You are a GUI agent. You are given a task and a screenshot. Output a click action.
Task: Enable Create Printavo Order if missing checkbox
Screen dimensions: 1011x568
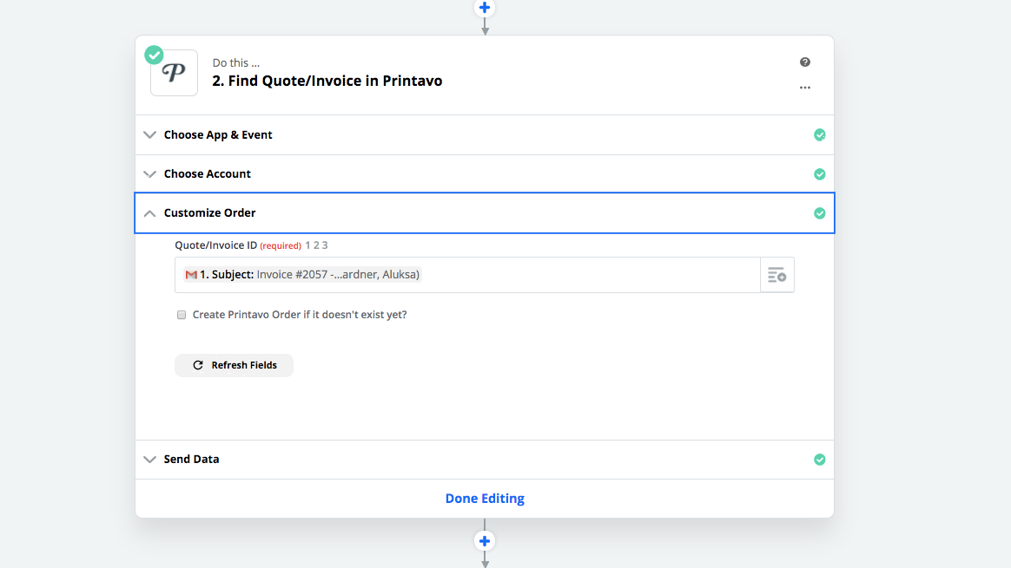point(182,315)
